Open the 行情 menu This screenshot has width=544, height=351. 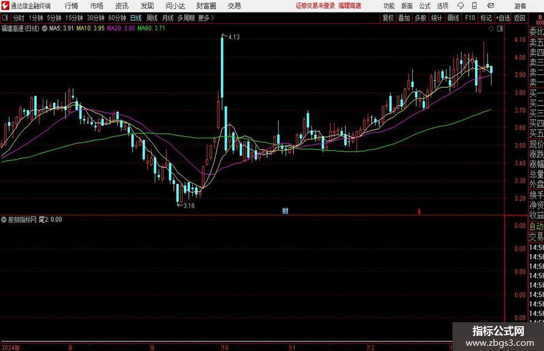tap(71, 6)
